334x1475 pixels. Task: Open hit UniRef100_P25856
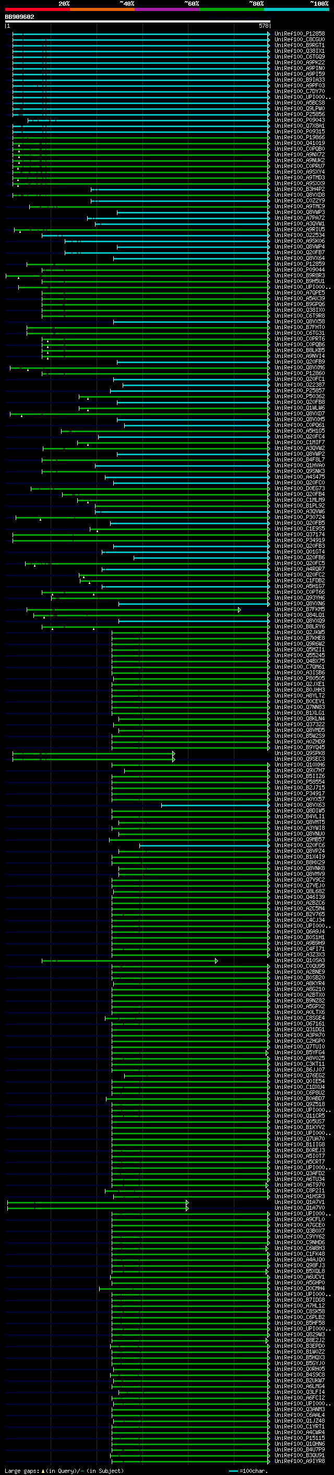coord(300,115)
